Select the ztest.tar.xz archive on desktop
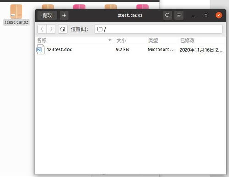The height and width of the screenshot is (177, 229). 16,15
